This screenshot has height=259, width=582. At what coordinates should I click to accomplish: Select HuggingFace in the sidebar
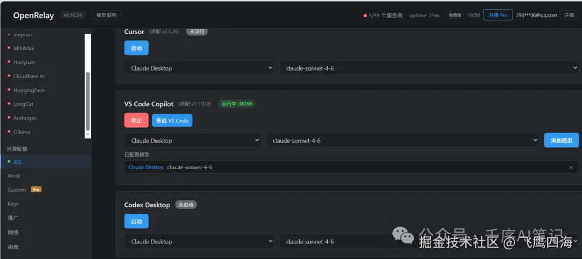[x=29, y=90]
